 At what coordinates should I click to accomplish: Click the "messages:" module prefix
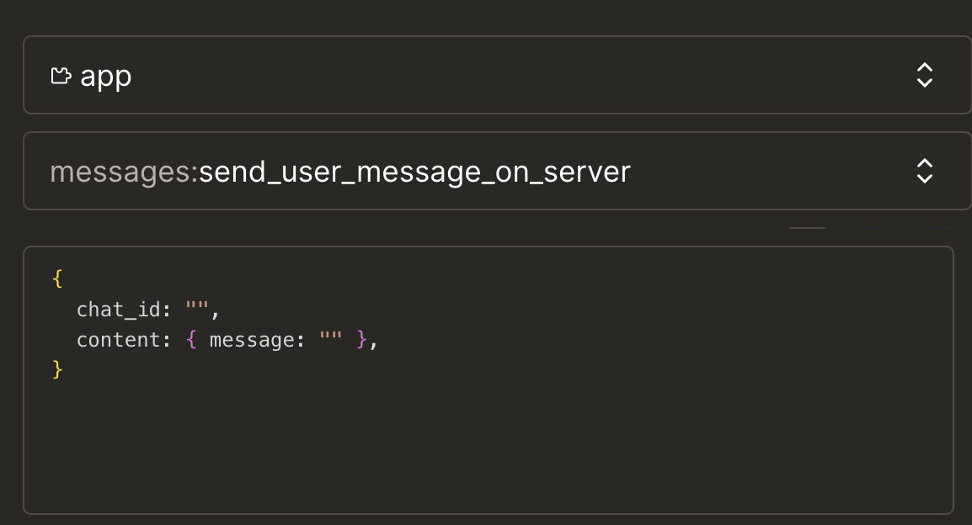coord(123,172)
